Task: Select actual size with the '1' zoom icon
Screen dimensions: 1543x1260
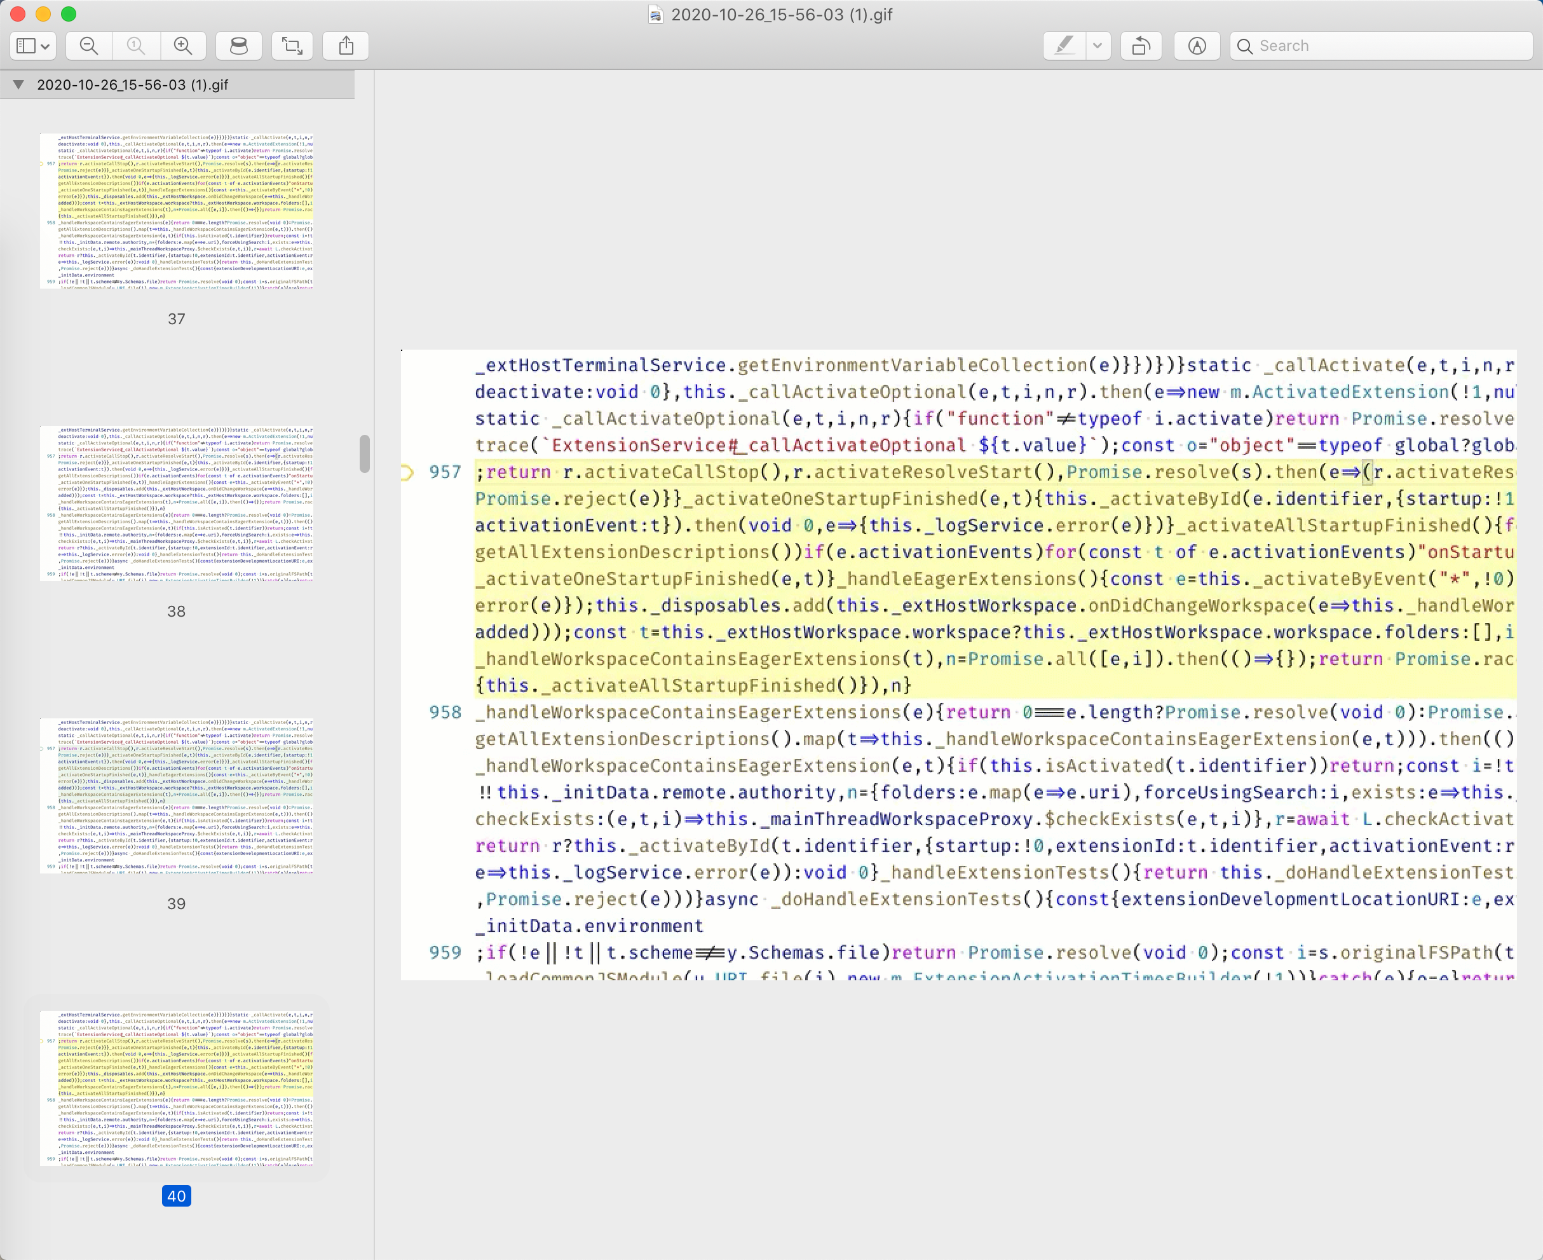Action: (135, 45)
